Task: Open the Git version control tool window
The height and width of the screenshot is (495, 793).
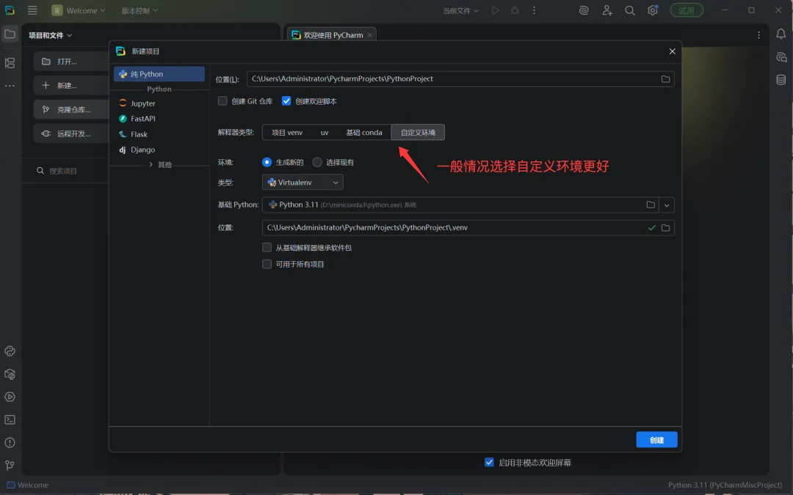Action: pyautogui.click(x=10, y=465)
